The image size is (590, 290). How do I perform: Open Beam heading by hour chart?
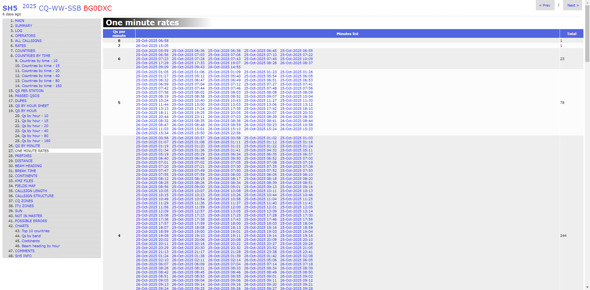(41, 246)
